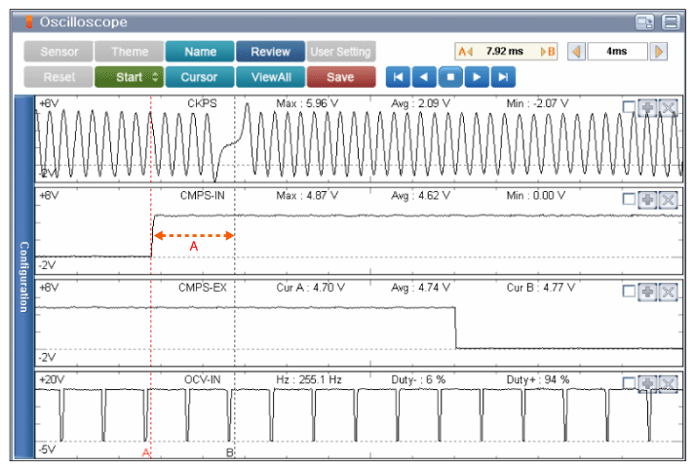
Task: Select the OCV-IN channel label
Action: point(203,380)
